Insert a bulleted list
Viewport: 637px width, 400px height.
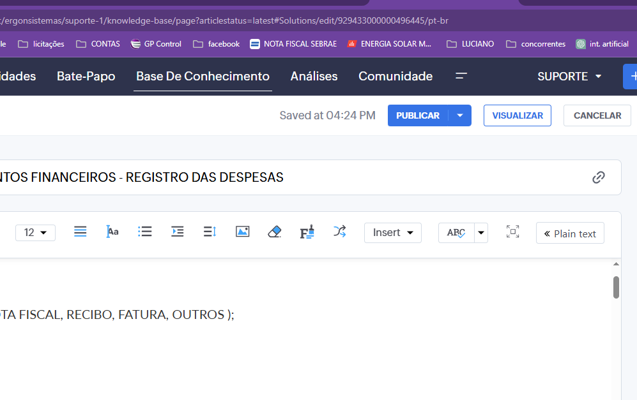[x=145, y=232]
